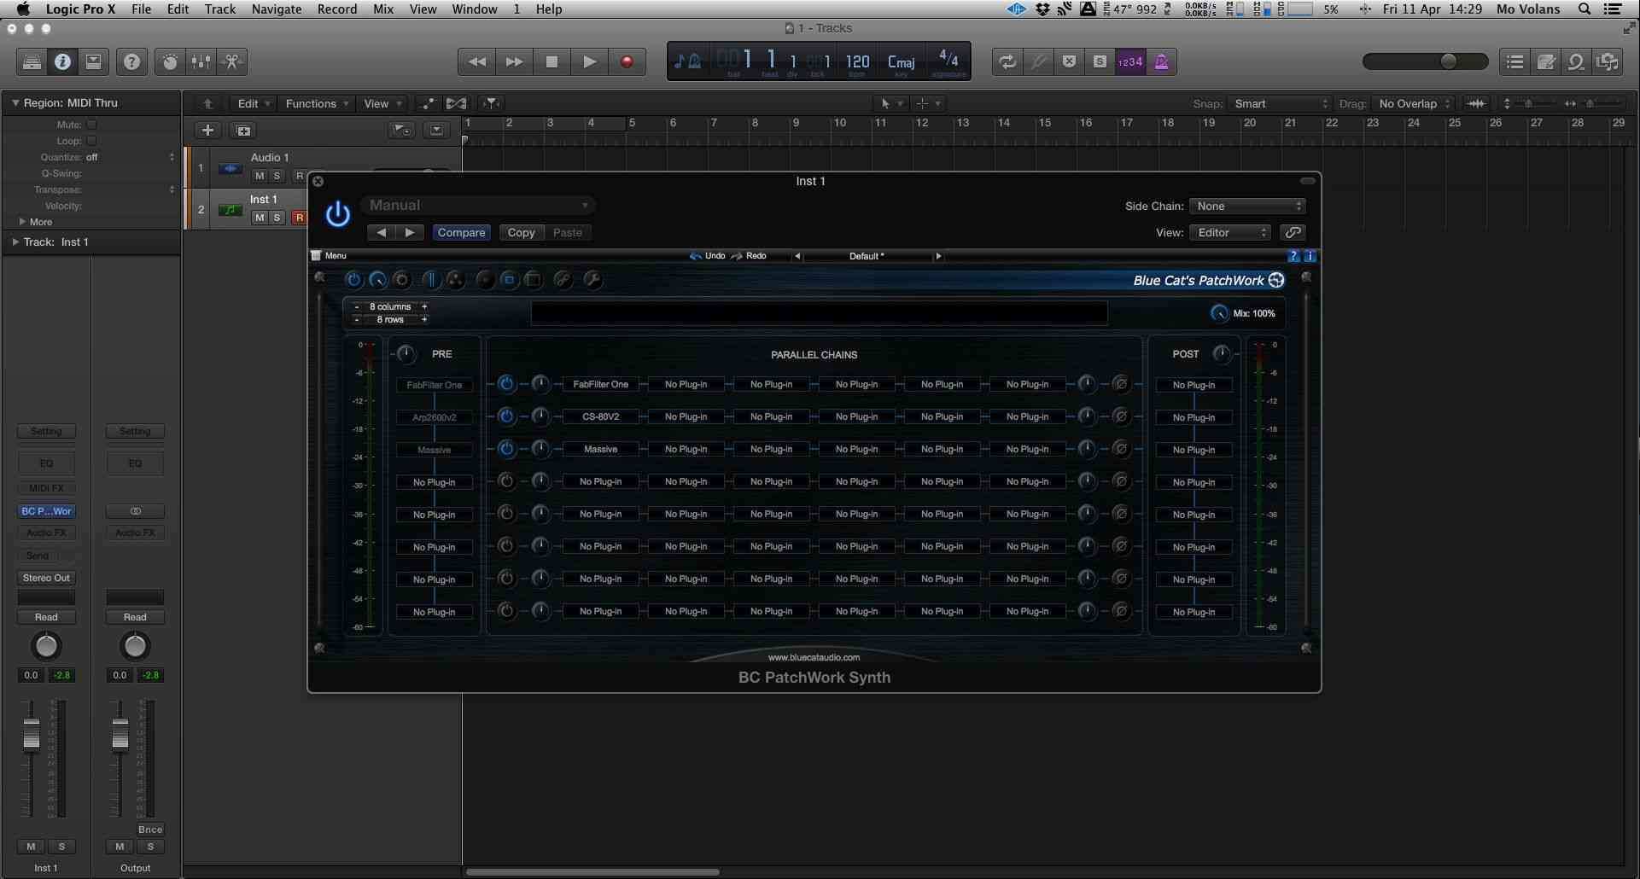Image resolution: width=1640 pixels, height=879 pixels.
Task: Toggle the plug-in power bypass button
Action: [337, 213]
